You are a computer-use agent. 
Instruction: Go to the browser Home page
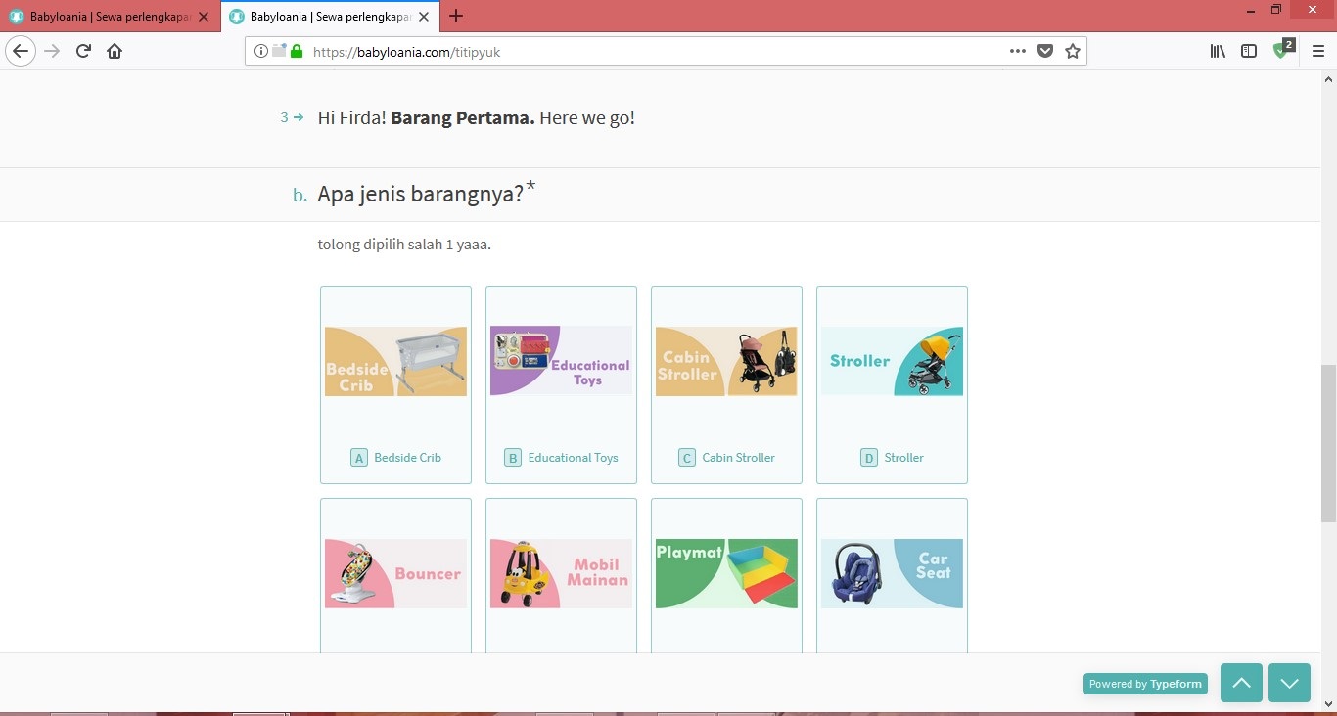[x=115, y=52]
